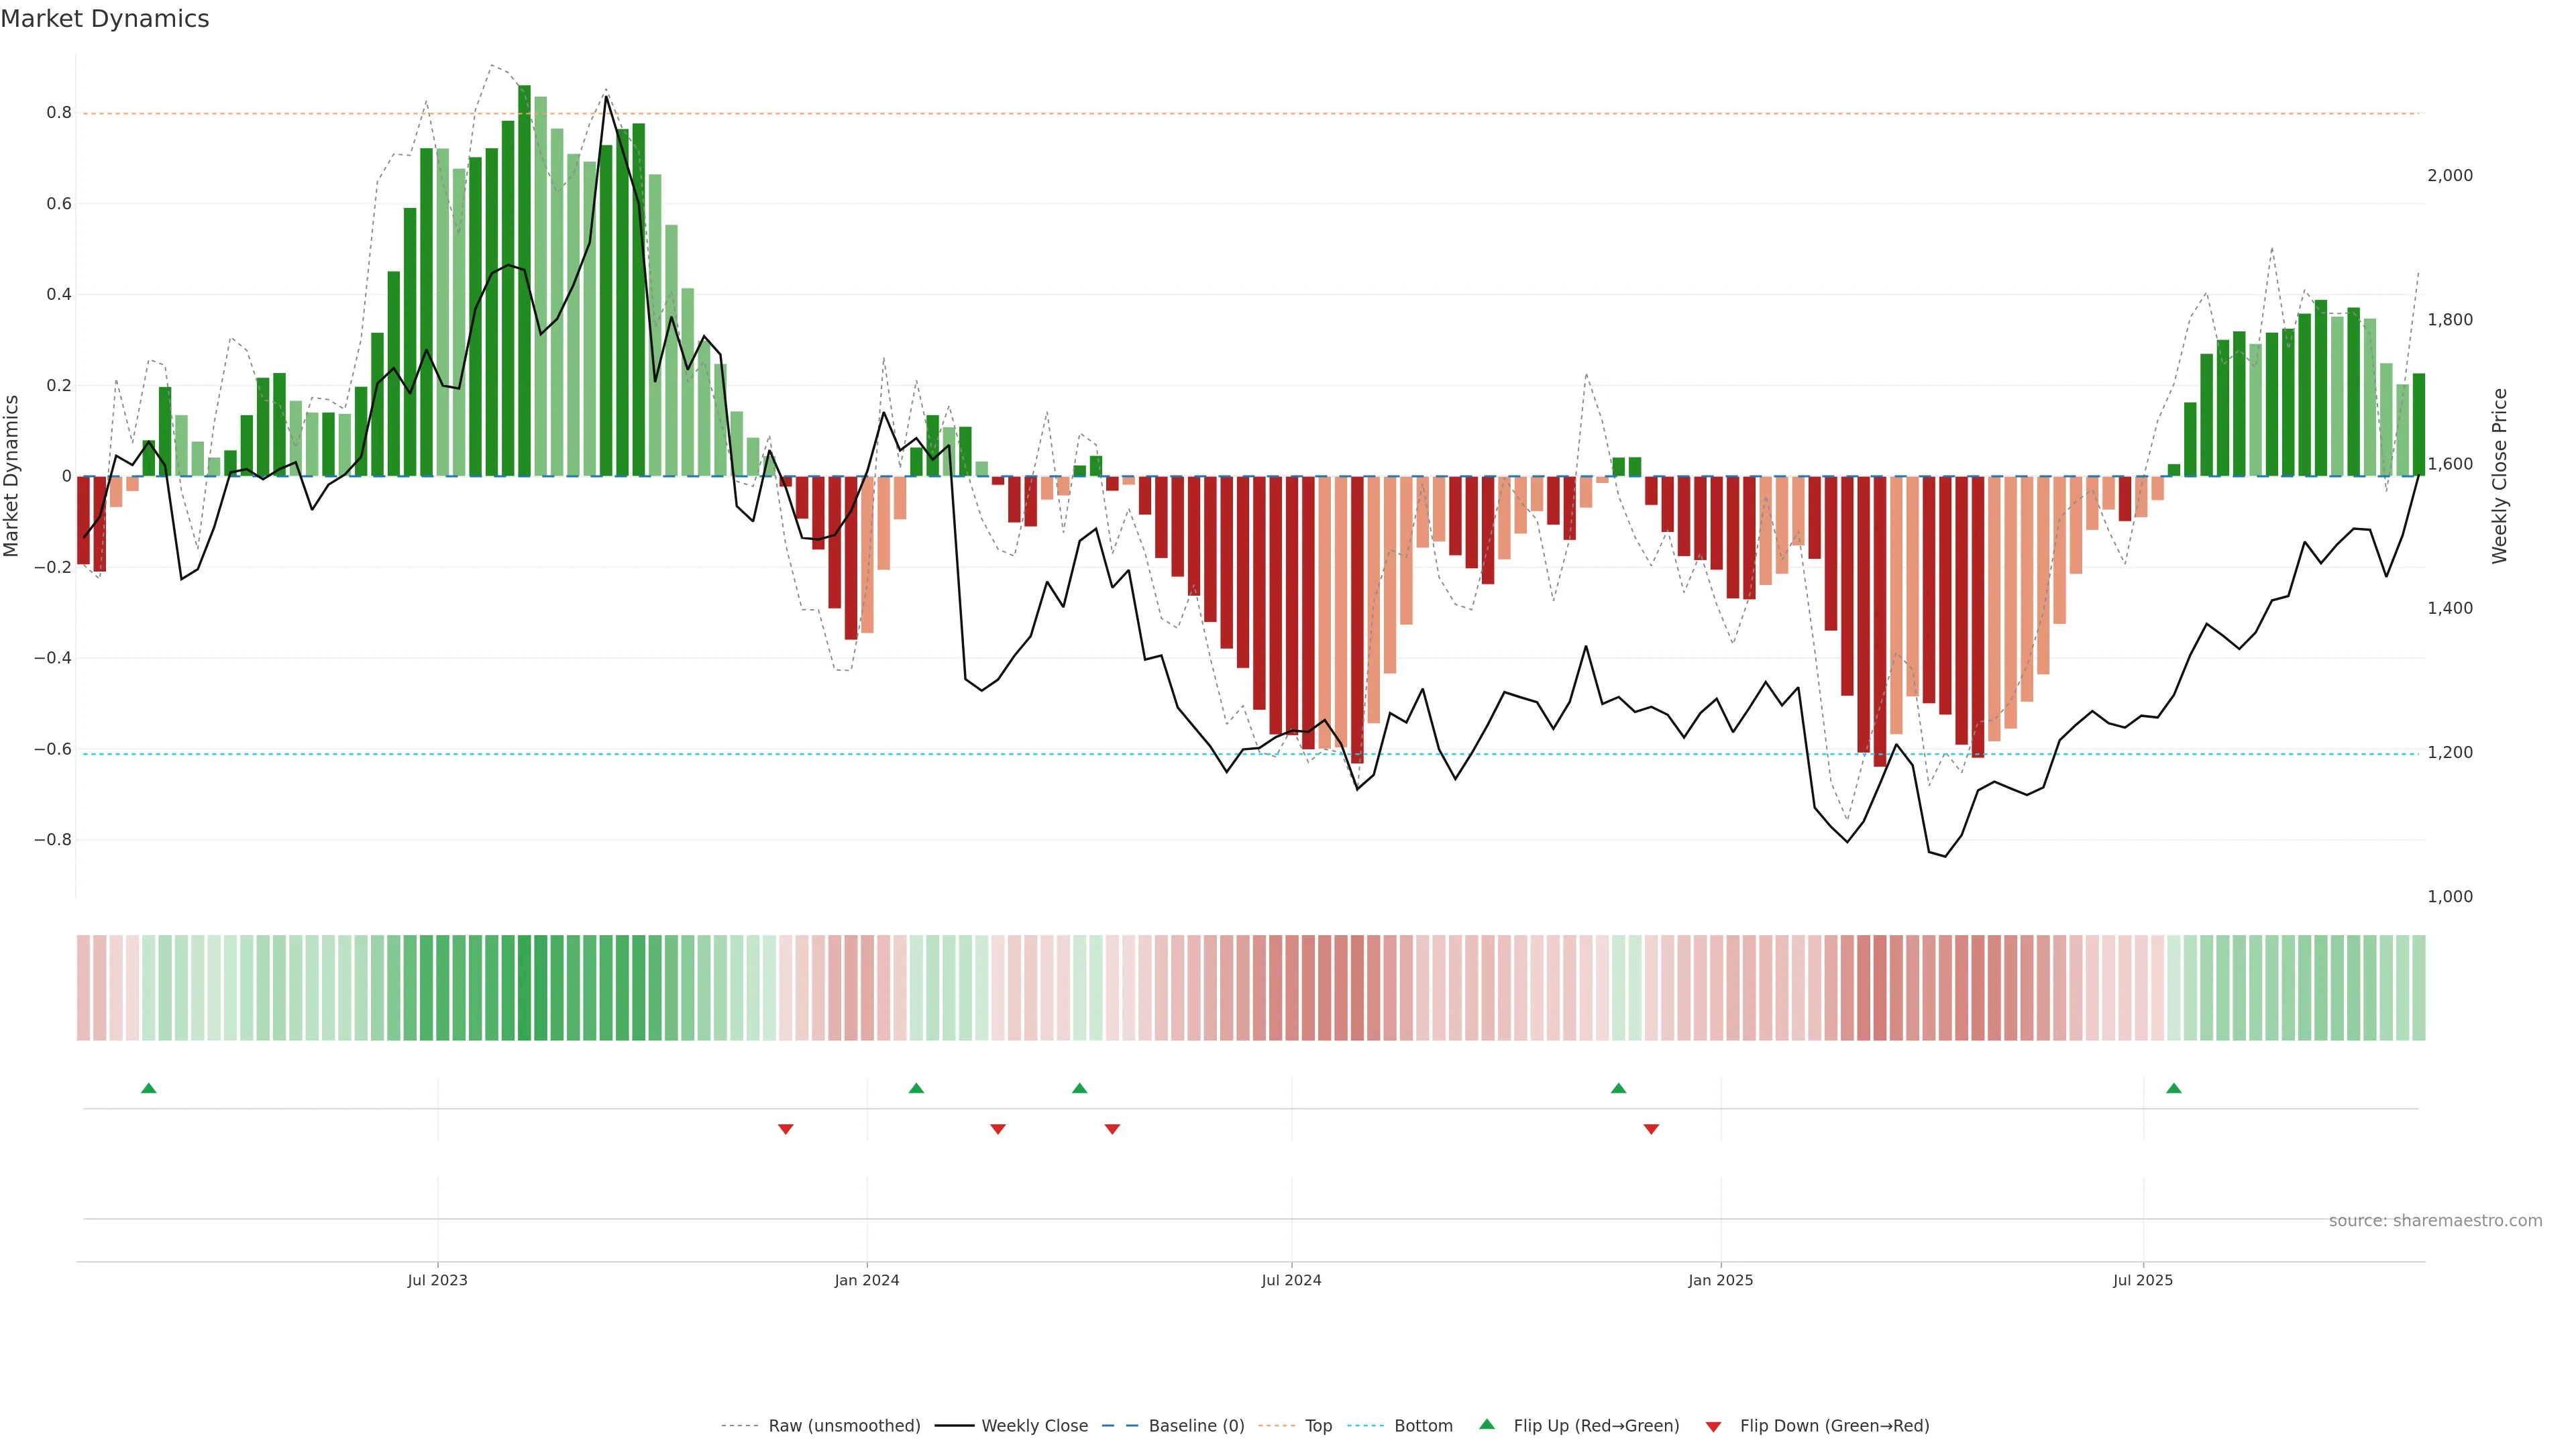Click the green triangle icon in legend
Screen dimensions: 2576x1449
[1487, 1424]
